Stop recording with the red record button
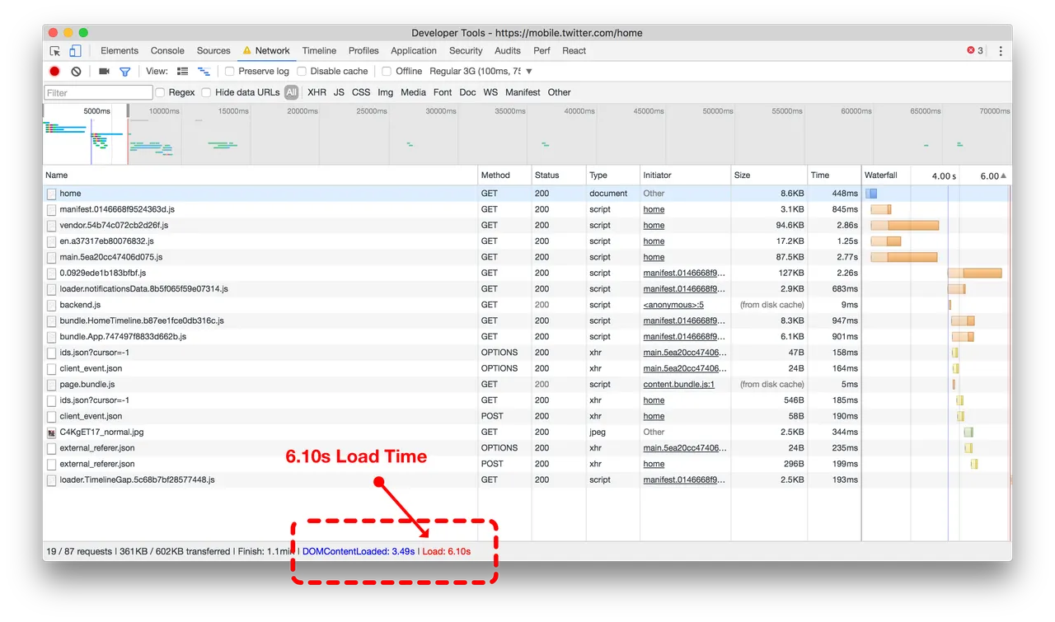This screenshot has height=622, width=1055. [54, 72]
